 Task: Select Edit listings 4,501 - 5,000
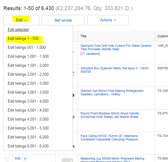tap(28, 119)
